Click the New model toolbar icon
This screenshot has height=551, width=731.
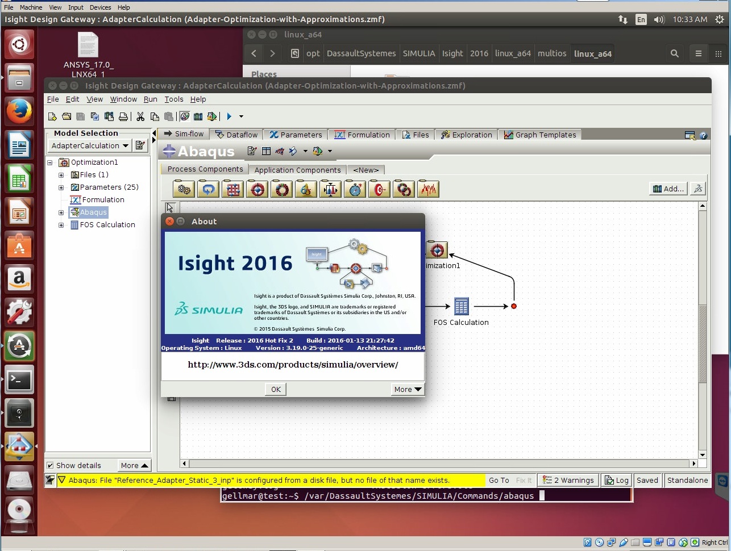(52, 116)
